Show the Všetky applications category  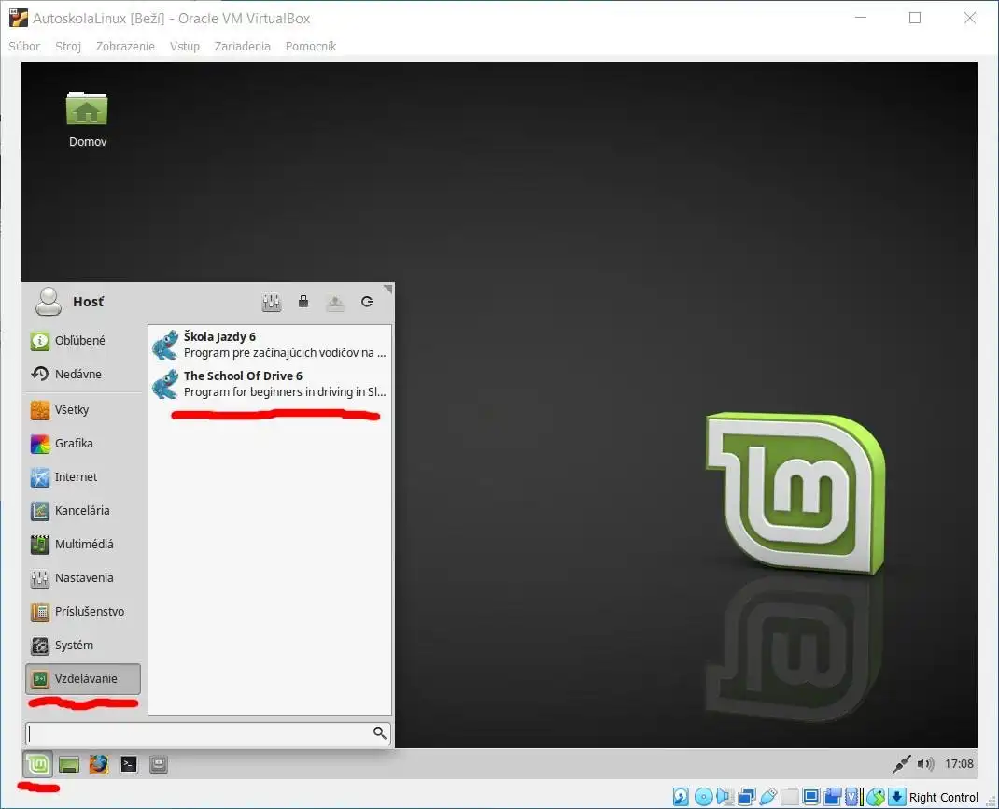pyautogui.click(x=83, y=409)
